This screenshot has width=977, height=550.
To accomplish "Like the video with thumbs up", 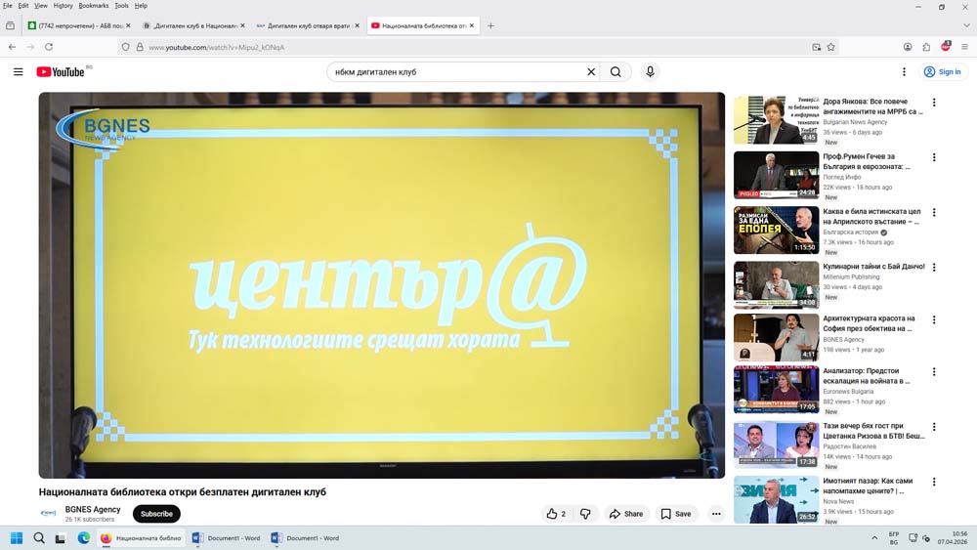I will (556, 514).
